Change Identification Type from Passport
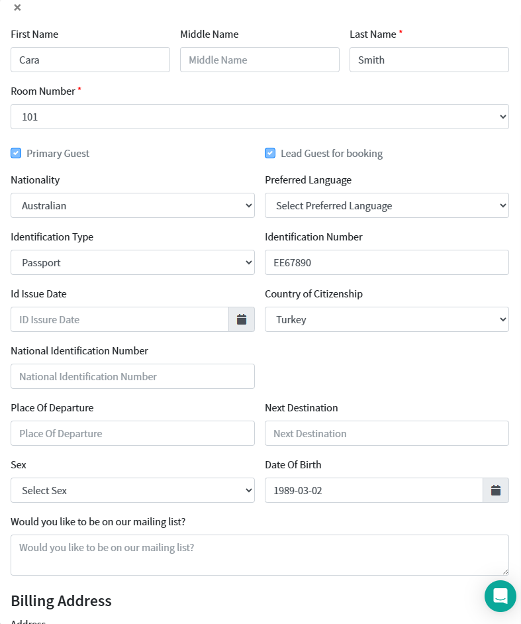The width and height of the screenshot is (521, 624). [132, 262]
